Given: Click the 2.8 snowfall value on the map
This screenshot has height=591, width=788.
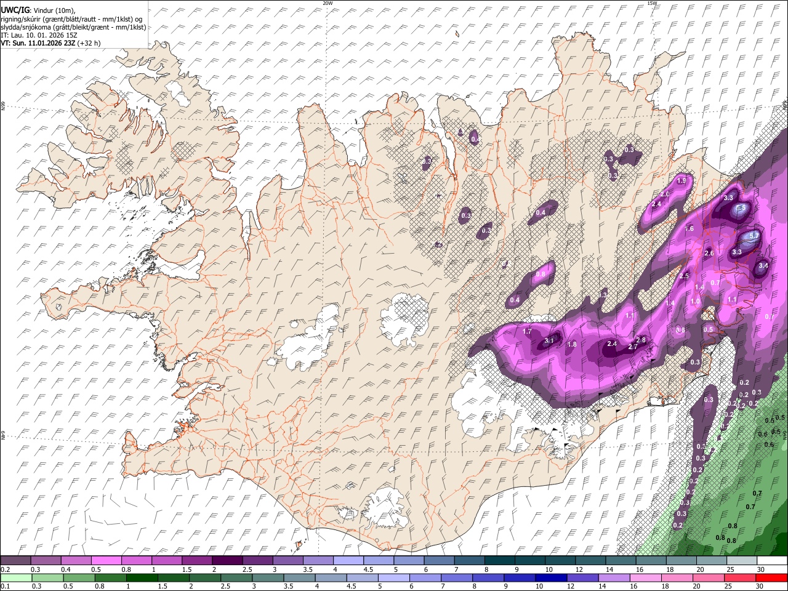Looking at the screenshot, I should click(640, 340).
